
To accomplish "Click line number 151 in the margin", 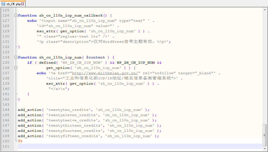I will (x=6, y=146).
